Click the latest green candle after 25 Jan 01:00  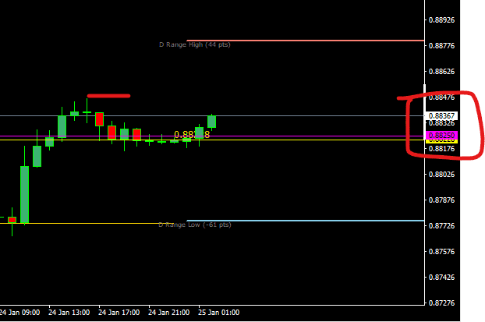[x=211, y=122]
